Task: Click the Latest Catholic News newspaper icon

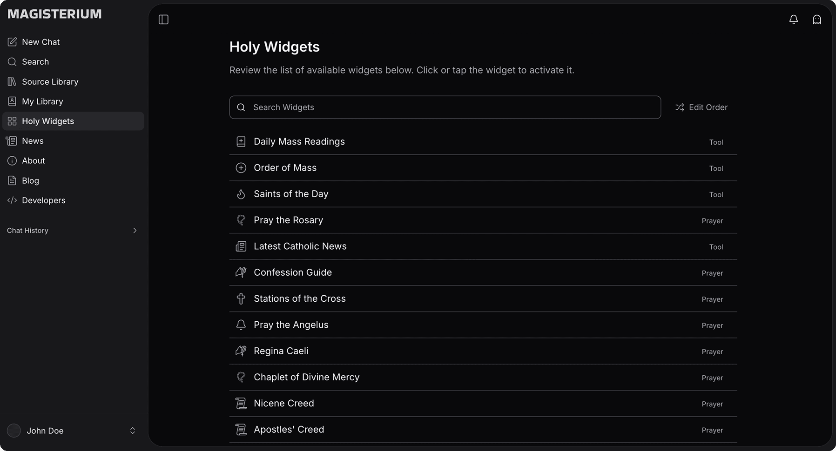Action: (x=241, y=246)
